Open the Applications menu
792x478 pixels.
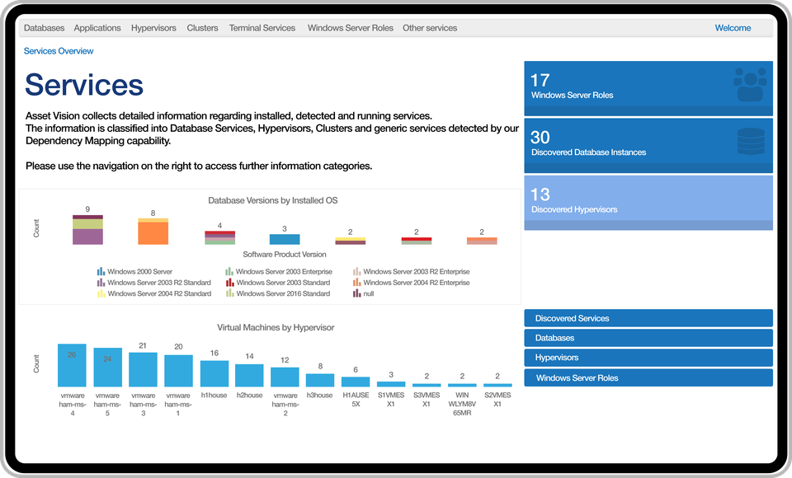click(x=97, y=28)
